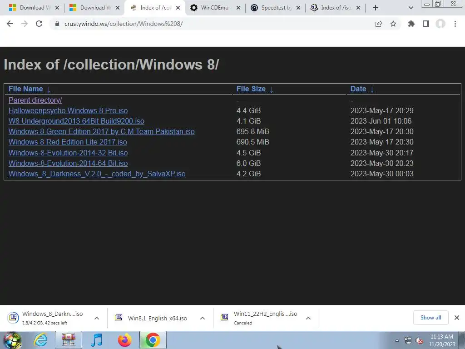This screenshot has height=349, width=465.
Task: Click the Index of /collection/Windows 8/ heading
Action: [111, 65]
